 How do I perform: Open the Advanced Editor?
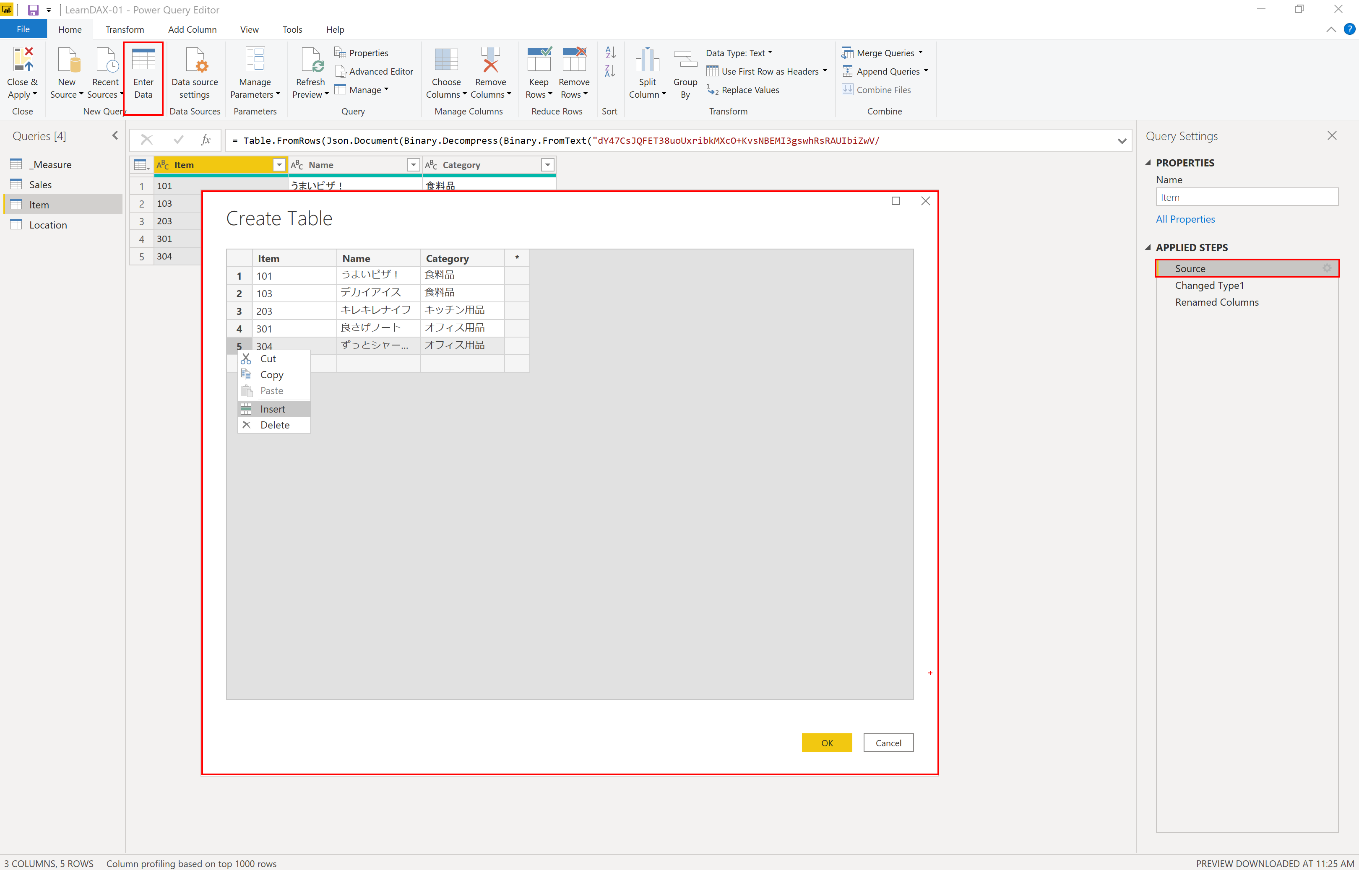[375, 71]
